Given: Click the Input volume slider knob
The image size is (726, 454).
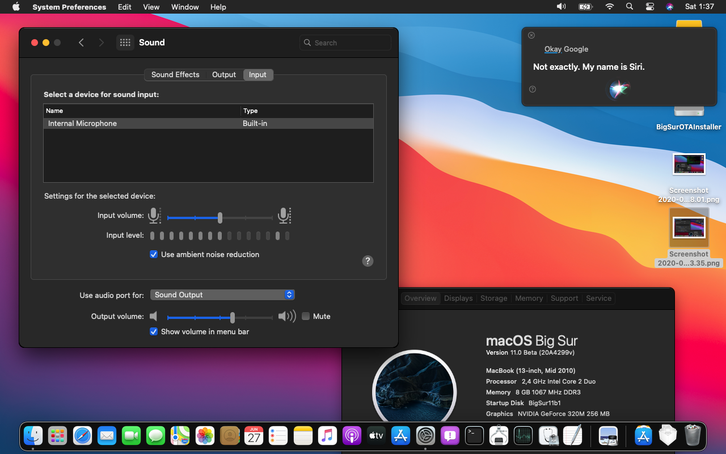Looking at the screenshot, I should (x=220, y=217).
